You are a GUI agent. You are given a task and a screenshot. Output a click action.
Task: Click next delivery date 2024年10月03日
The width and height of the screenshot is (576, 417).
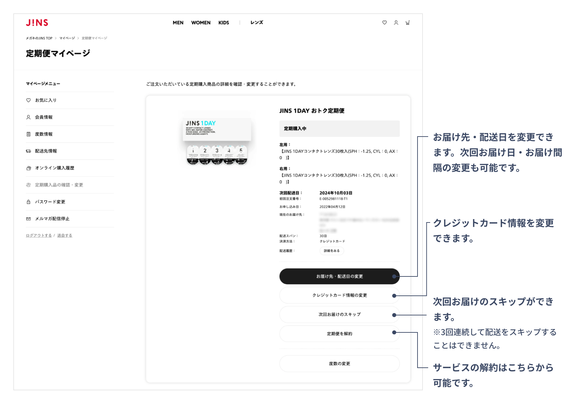pyautogui.click(x=336, y=193)
